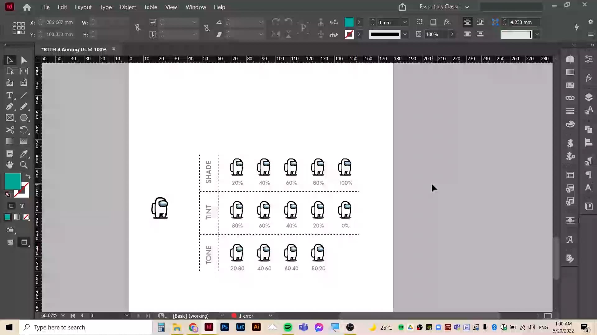Toggle Apply None to fill
Screen dimensions: 597x335
click(x=26, y=217)
